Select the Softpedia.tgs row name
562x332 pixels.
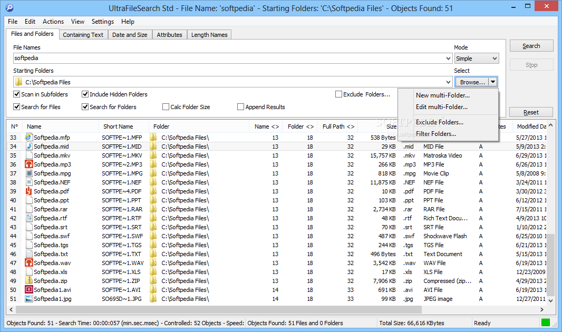point(51,245)
